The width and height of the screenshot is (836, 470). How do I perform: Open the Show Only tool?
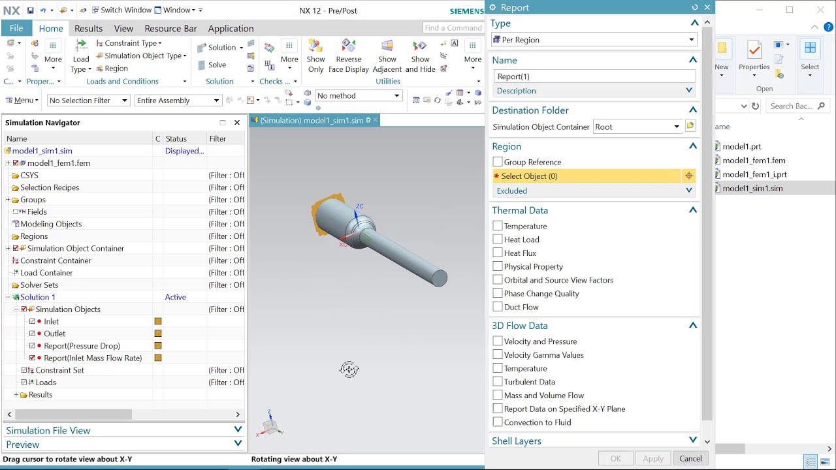pos(315,56)
